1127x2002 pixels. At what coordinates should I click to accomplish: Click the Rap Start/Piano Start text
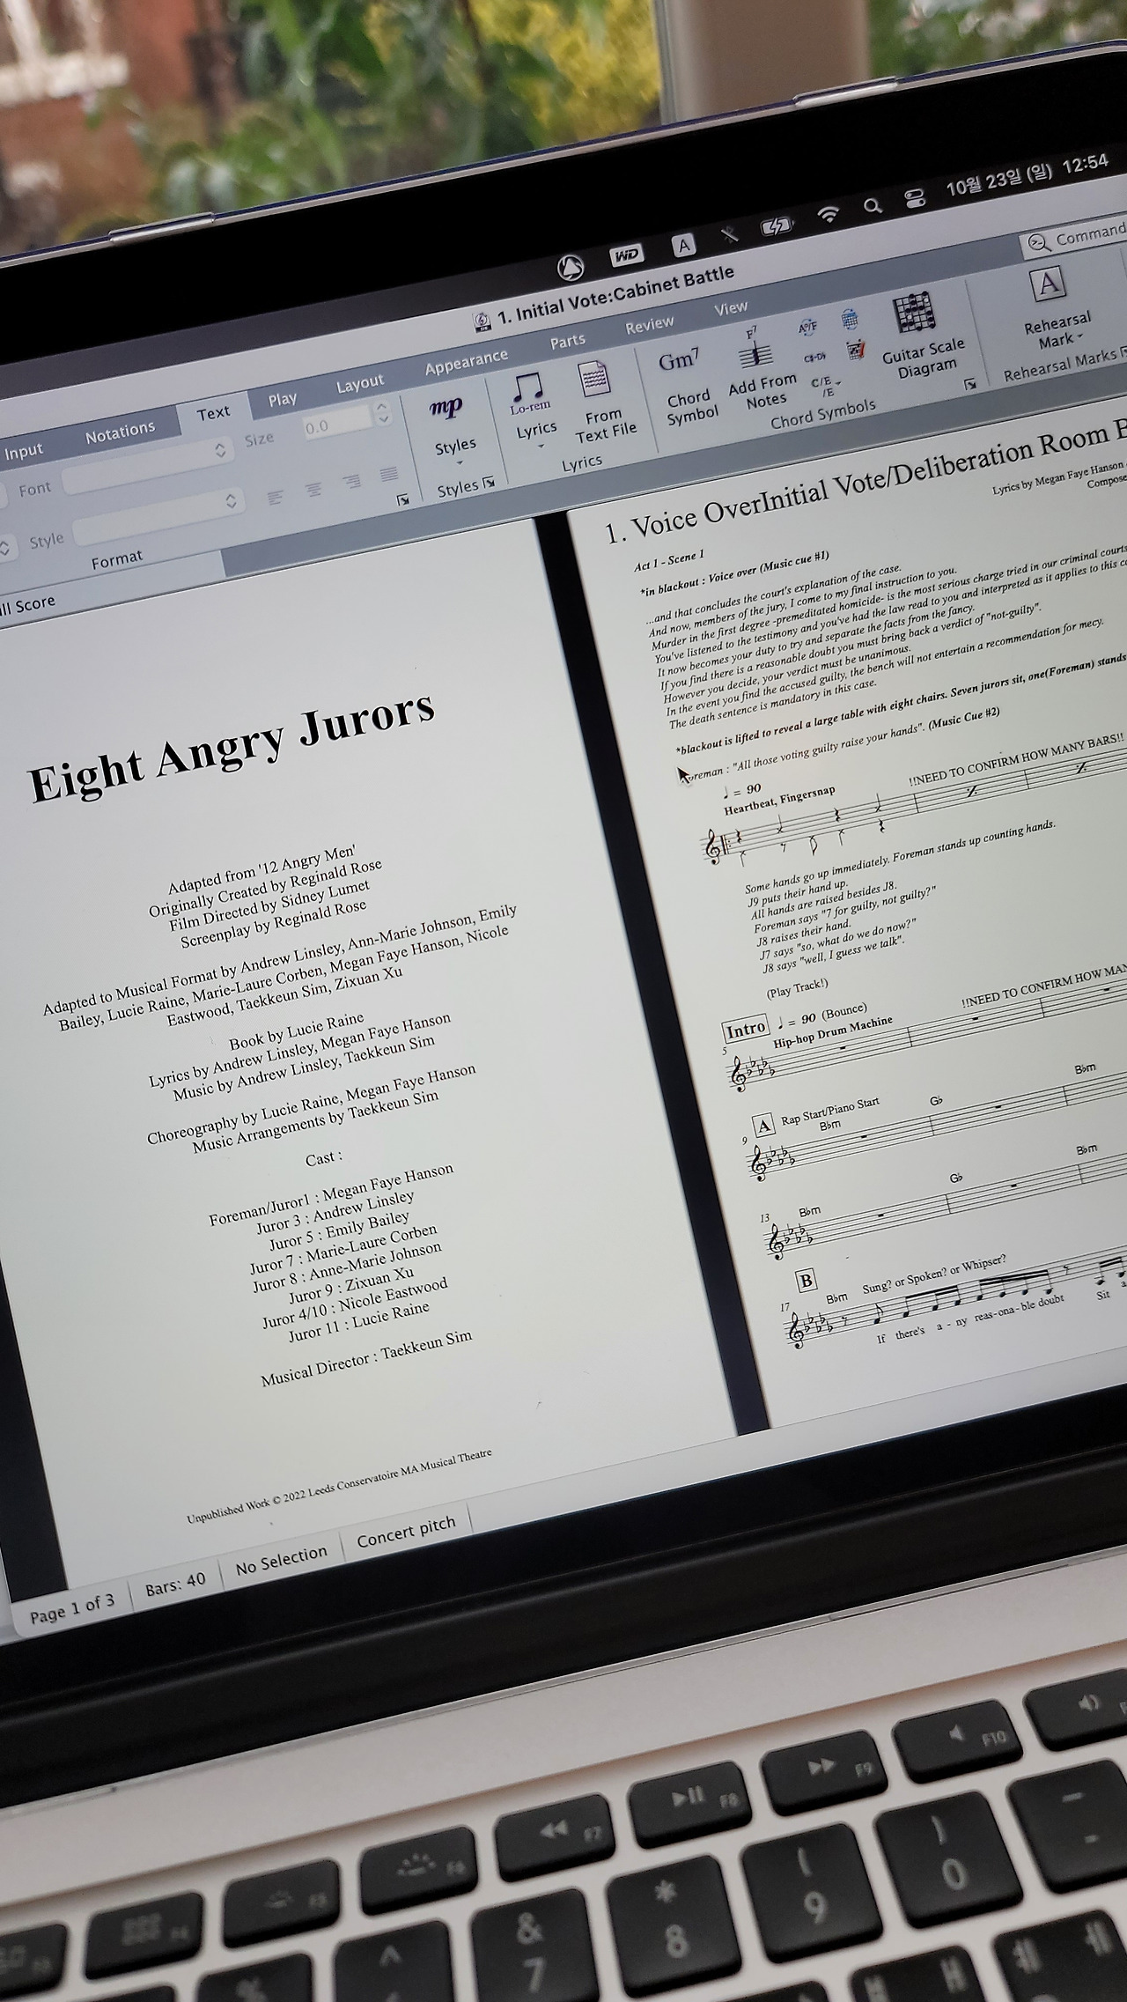829,1112
